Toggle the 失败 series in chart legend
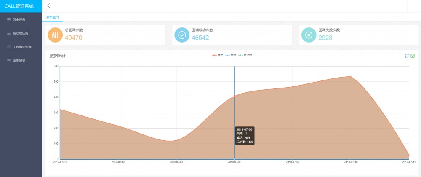 (x=231, y=55)
